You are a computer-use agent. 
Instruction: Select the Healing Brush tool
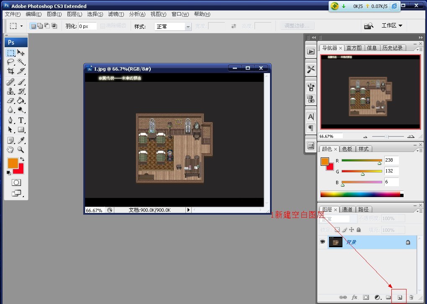(10, 81)
